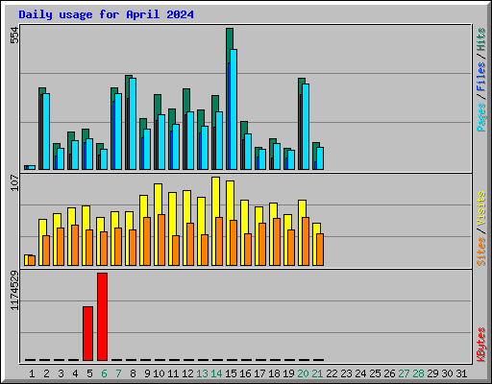Click the yellow visits bar for day 14

pyautogui.click(x=215, y=197)
